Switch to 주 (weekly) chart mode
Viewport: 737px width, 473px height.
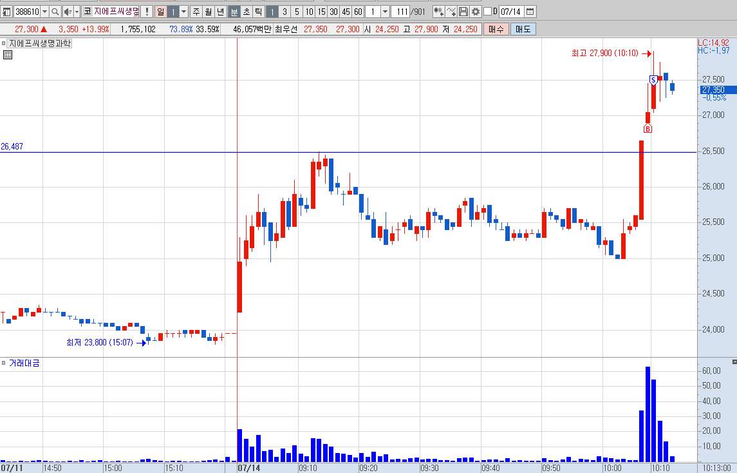click(196, 12)
